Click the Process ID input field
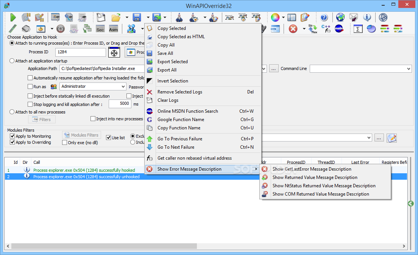418x255 pixels. (81, 52)
